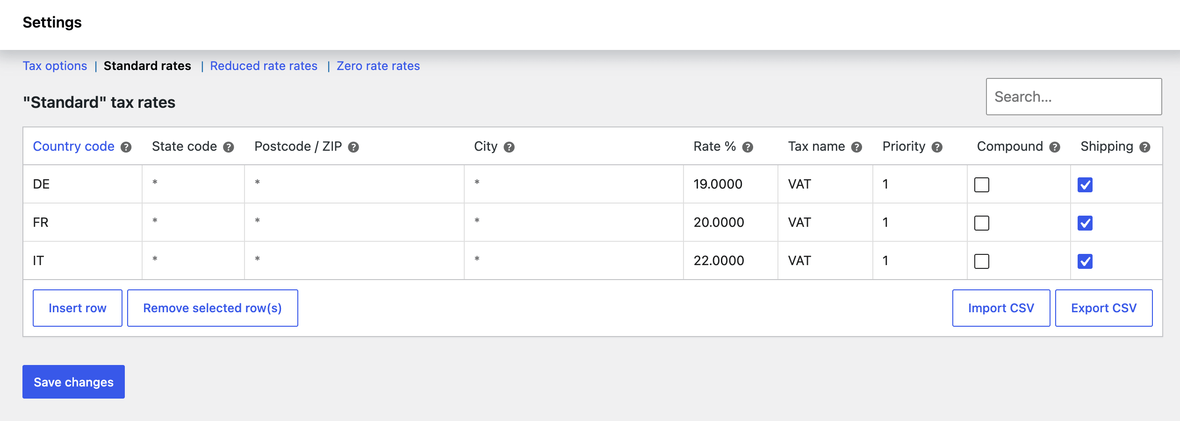Click the Import CSV button
Screen dimensions: 1180x421
(1001, 308)
